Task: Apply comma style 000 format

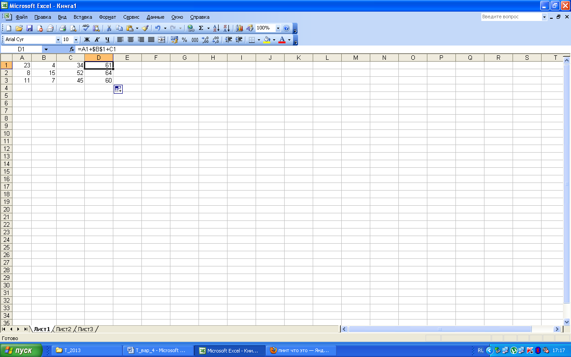Action: pos(195,40)
